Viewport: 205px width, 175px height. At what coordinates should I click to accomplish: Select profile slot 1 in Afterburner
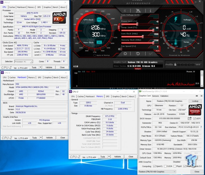point(179,65)
